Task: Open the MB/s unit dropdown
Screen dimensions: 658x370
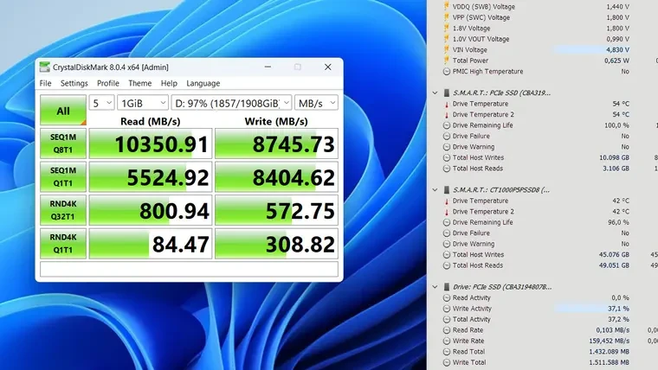Action: (316, 103)
